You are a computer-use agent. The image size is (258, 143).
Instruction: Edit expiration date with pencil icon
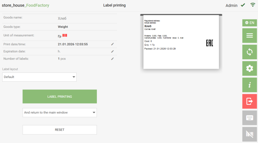pos(113,51)
